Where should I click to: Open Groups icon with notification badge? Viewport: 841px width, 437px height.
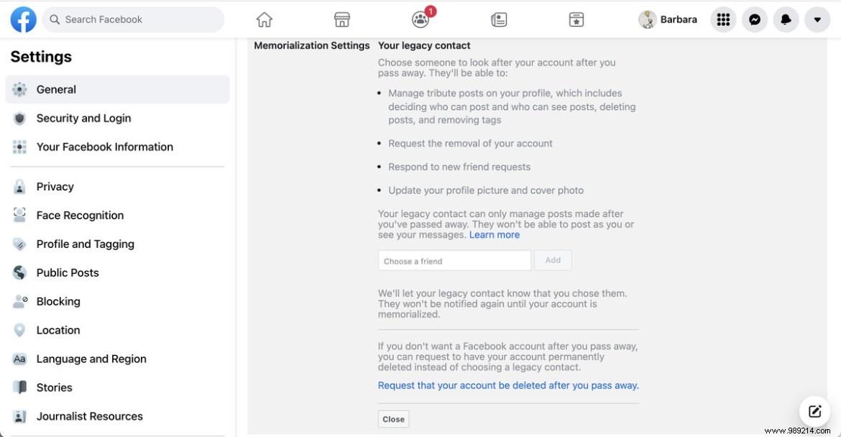click(421, 18)
